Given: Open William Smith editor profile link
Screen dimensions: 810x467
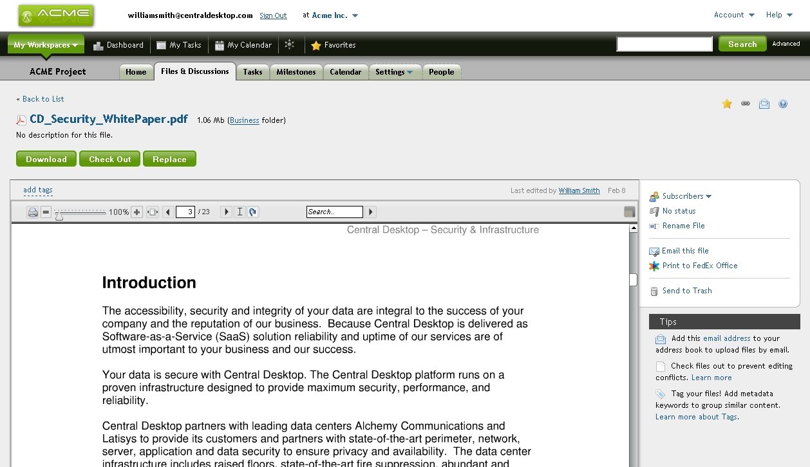Looking at the screenshot, I should coord(579,191).
